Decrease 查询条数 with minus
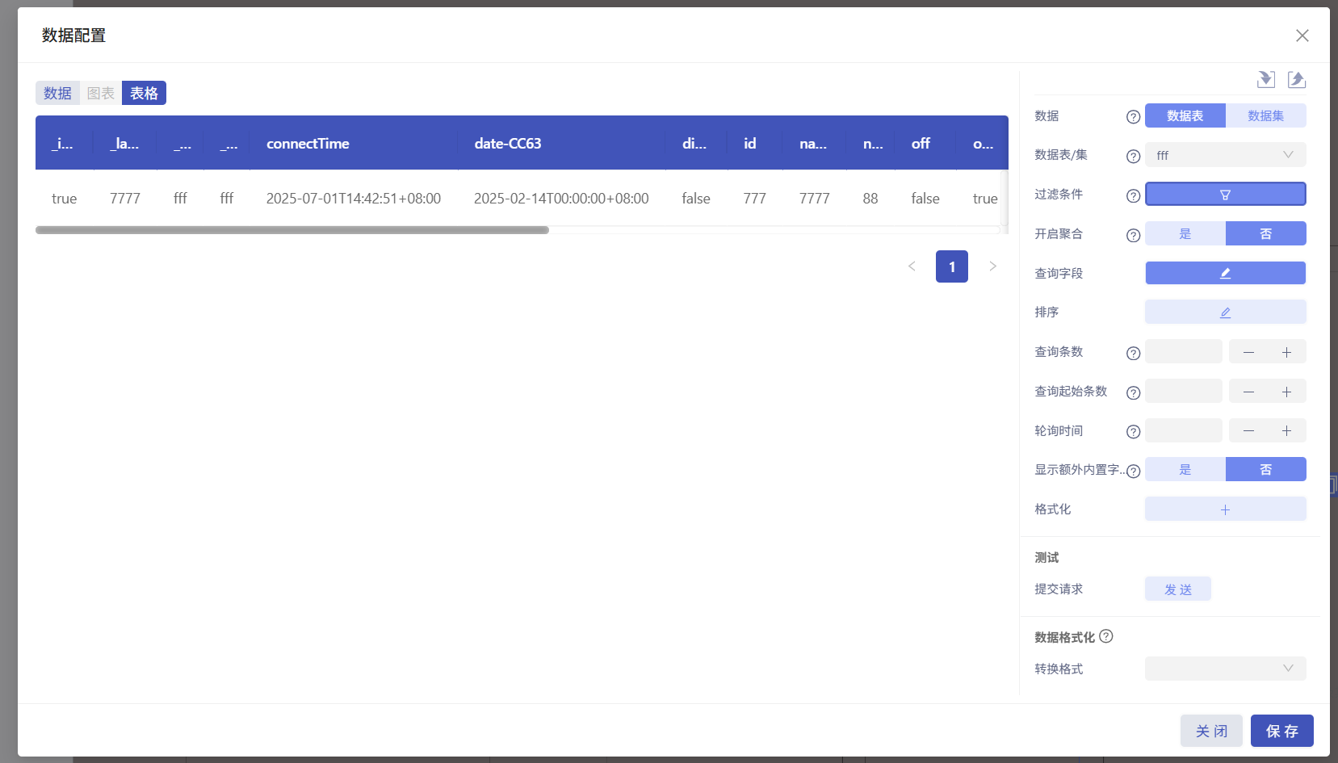 click(x=1248, y=352)
